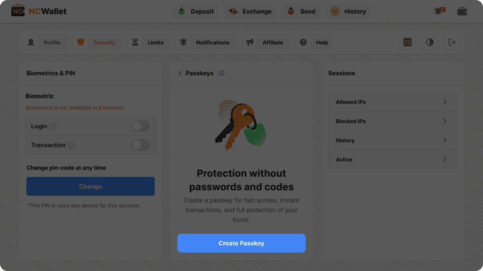The height and width of the screenshot is (271, 483).
Task: Click the language flag icon
Action: (408, 42)
